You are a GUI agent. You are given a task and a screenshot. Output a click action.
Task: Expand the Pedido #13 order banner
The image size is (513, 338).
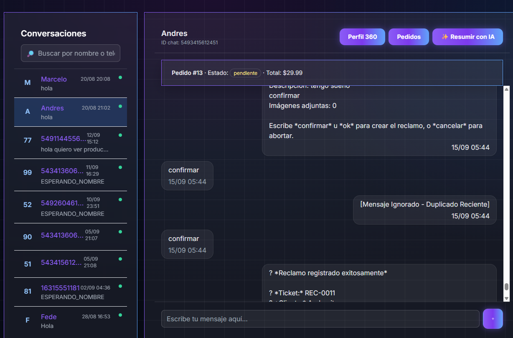[x=332, y=72]
